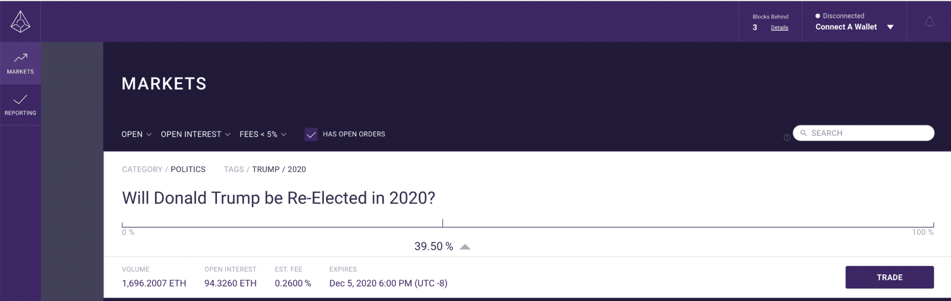Viewport: 951px width, 301px height.
Task: Click the Augur logo icon
Action: pyautogui.click(x=20, y=21)
